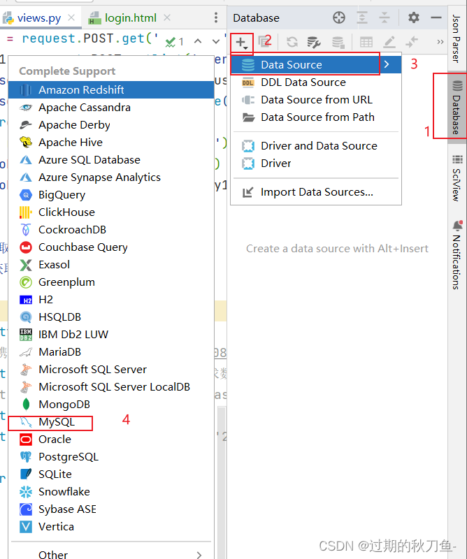Open editor tabs three-dot menu
The width and height of the screenshot is (467, 559).
[x=216, y=17]
